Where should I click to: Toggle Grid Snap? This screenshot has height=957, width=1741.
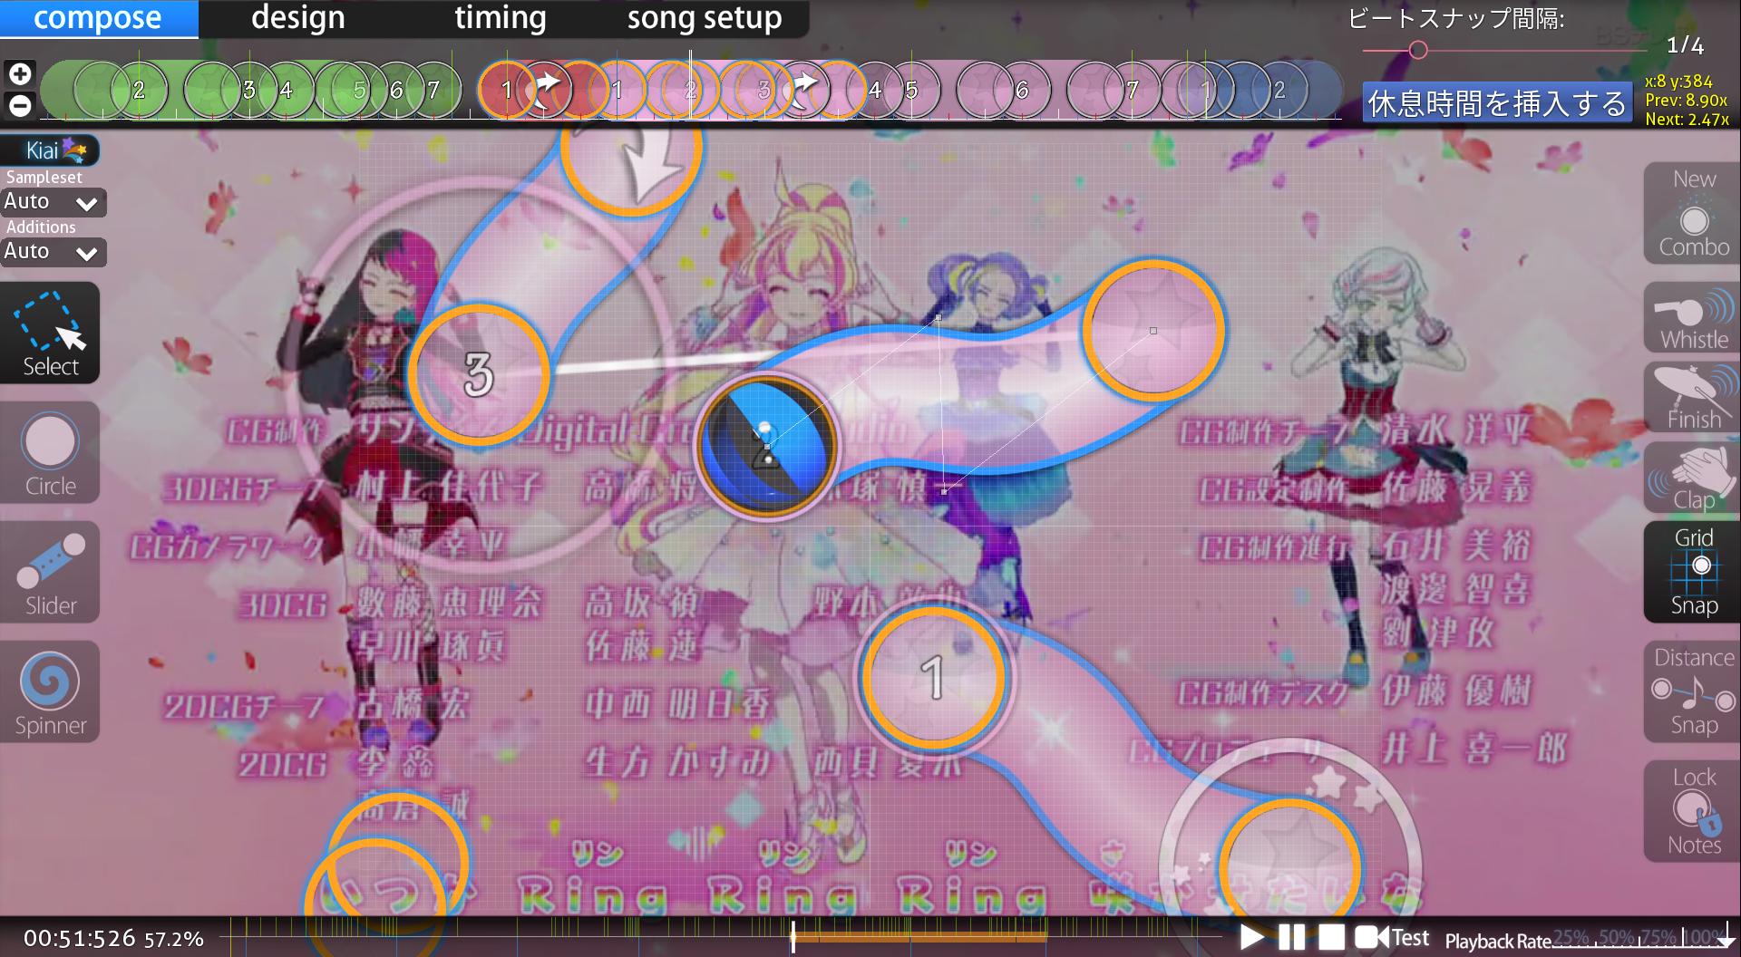[1692, 572]
